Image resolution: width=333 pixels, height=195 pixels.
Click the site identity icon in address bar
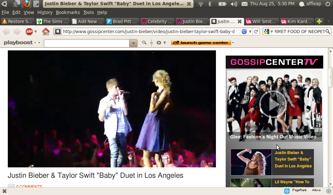[x=58, y=32]
